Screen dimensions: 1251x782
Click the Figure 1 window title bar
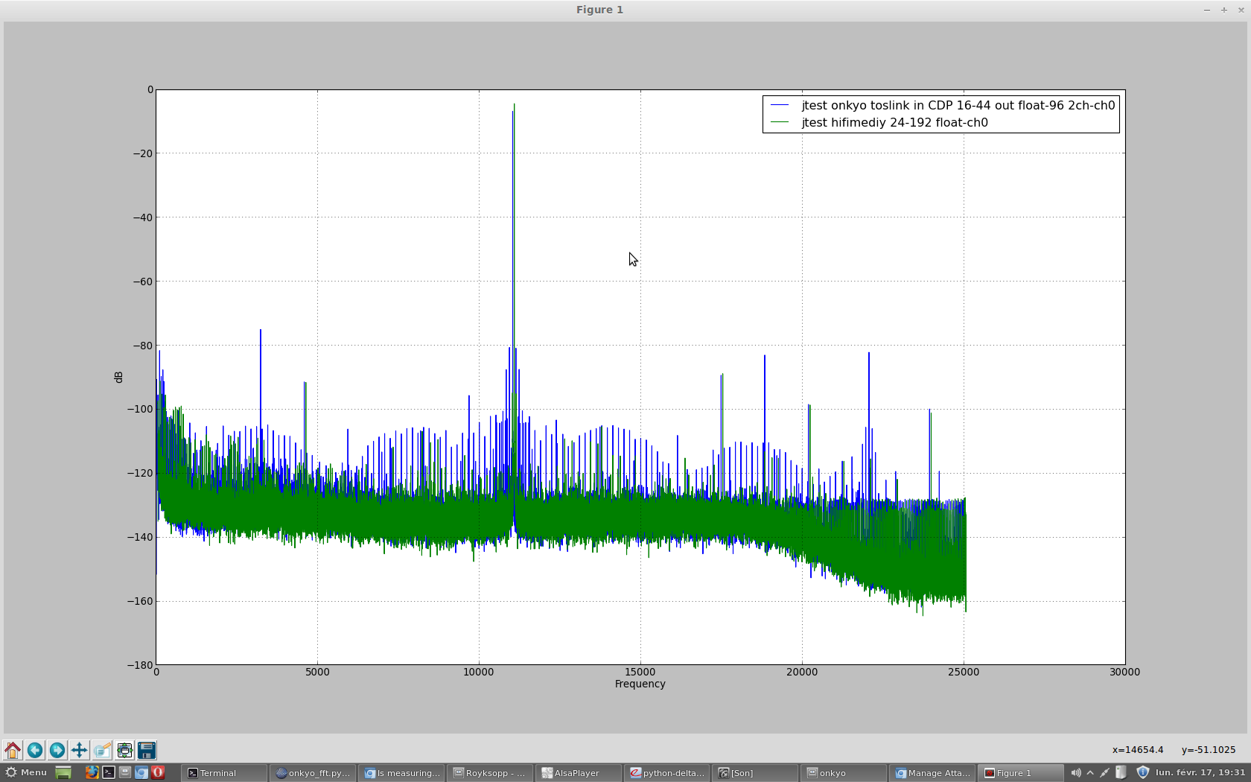[x=599, y=10]
